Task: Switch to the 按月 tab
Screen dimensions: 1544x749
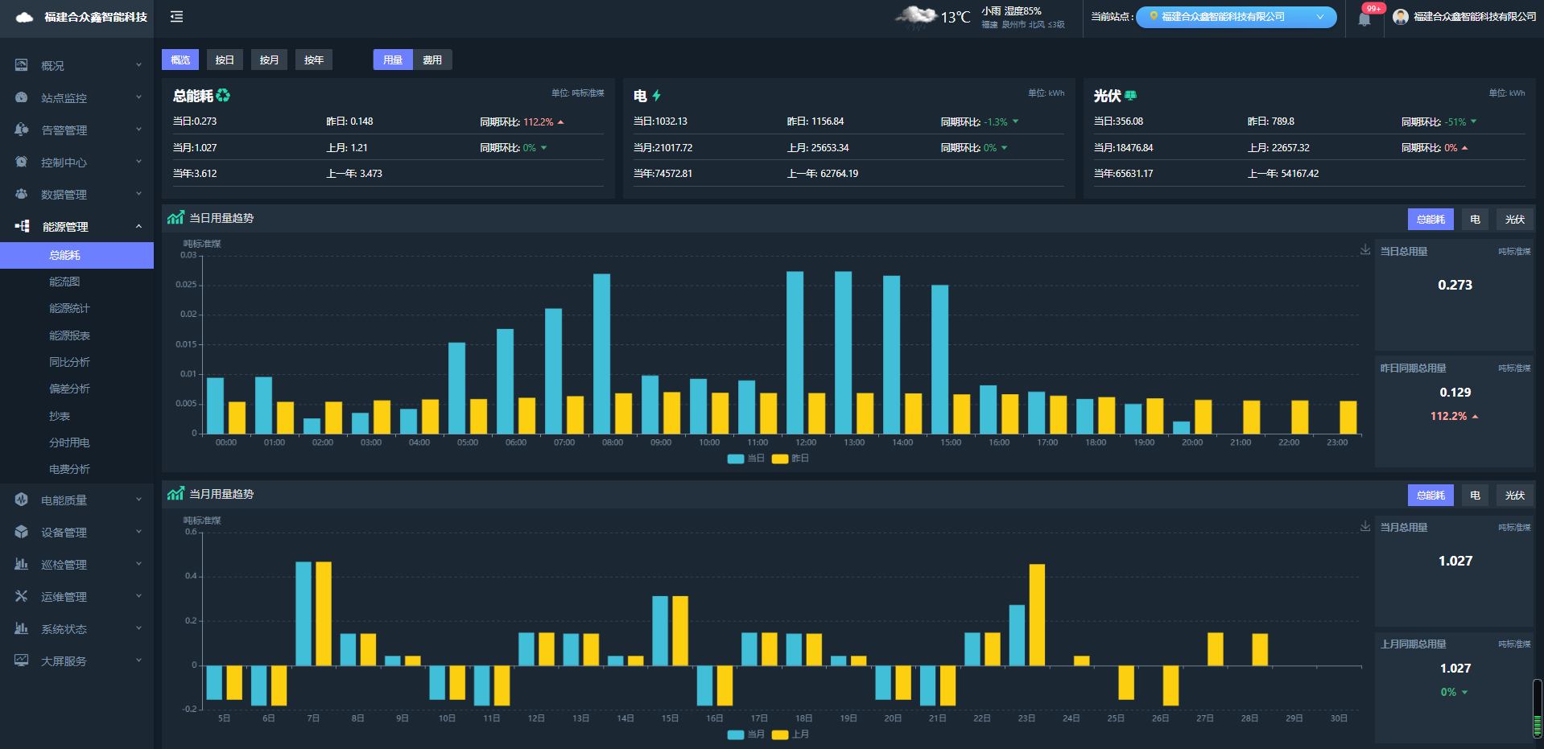Action: click(x=269, y=60)
